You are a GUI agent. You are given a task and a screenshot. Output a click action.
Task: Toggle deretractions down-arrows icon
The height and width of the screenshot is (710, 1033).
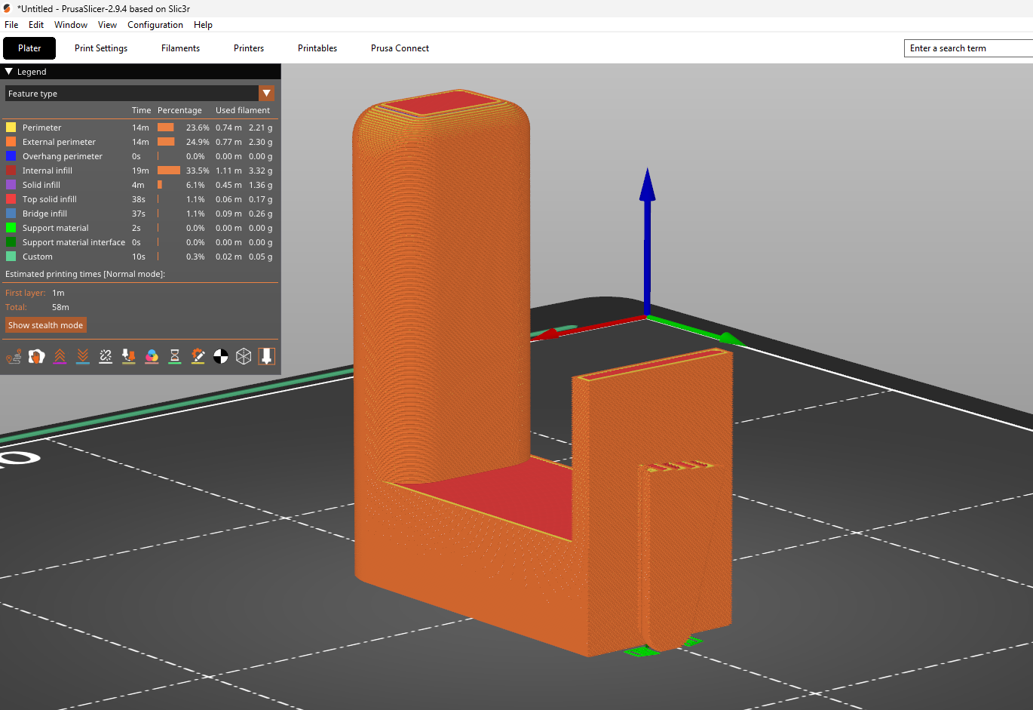pos(83,356)
